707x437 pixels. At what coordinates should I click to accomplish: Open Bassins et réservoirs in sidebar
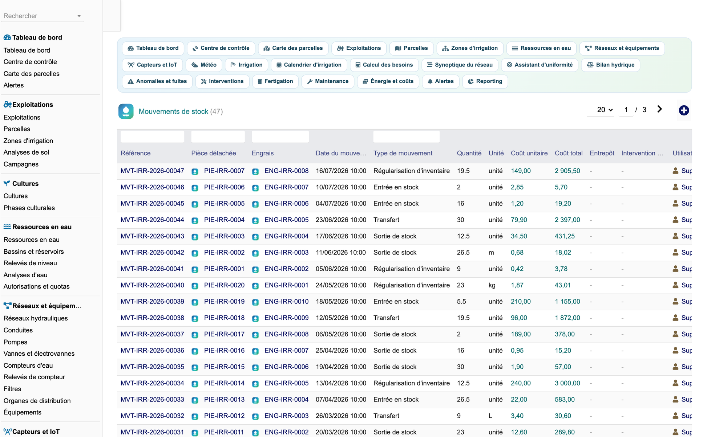[33, 252]
